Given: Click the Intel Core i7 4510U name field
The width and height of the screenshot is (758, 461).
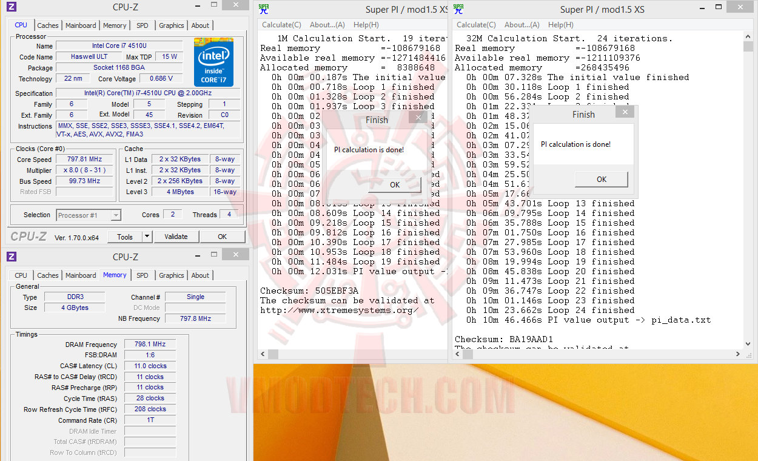Looking at the screenshot, I should (119, 46).
